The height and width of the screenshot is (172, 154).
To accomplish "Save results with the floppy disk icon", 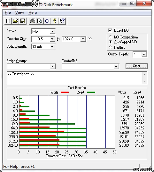I will (x=23, y=21).
